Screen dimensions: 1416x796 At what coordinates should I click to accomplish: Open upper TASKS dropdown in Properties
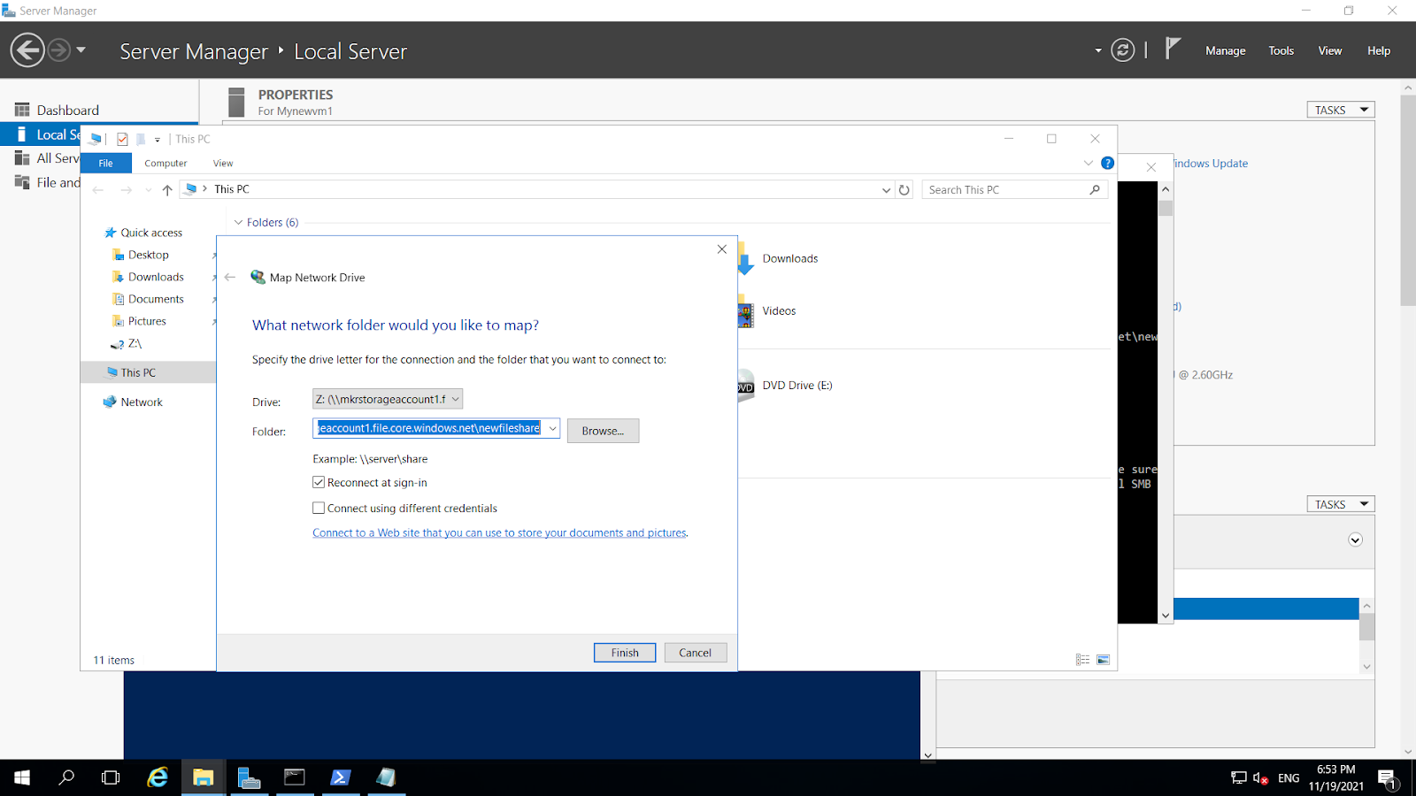pyautogui.click(x=1340, y=110)
